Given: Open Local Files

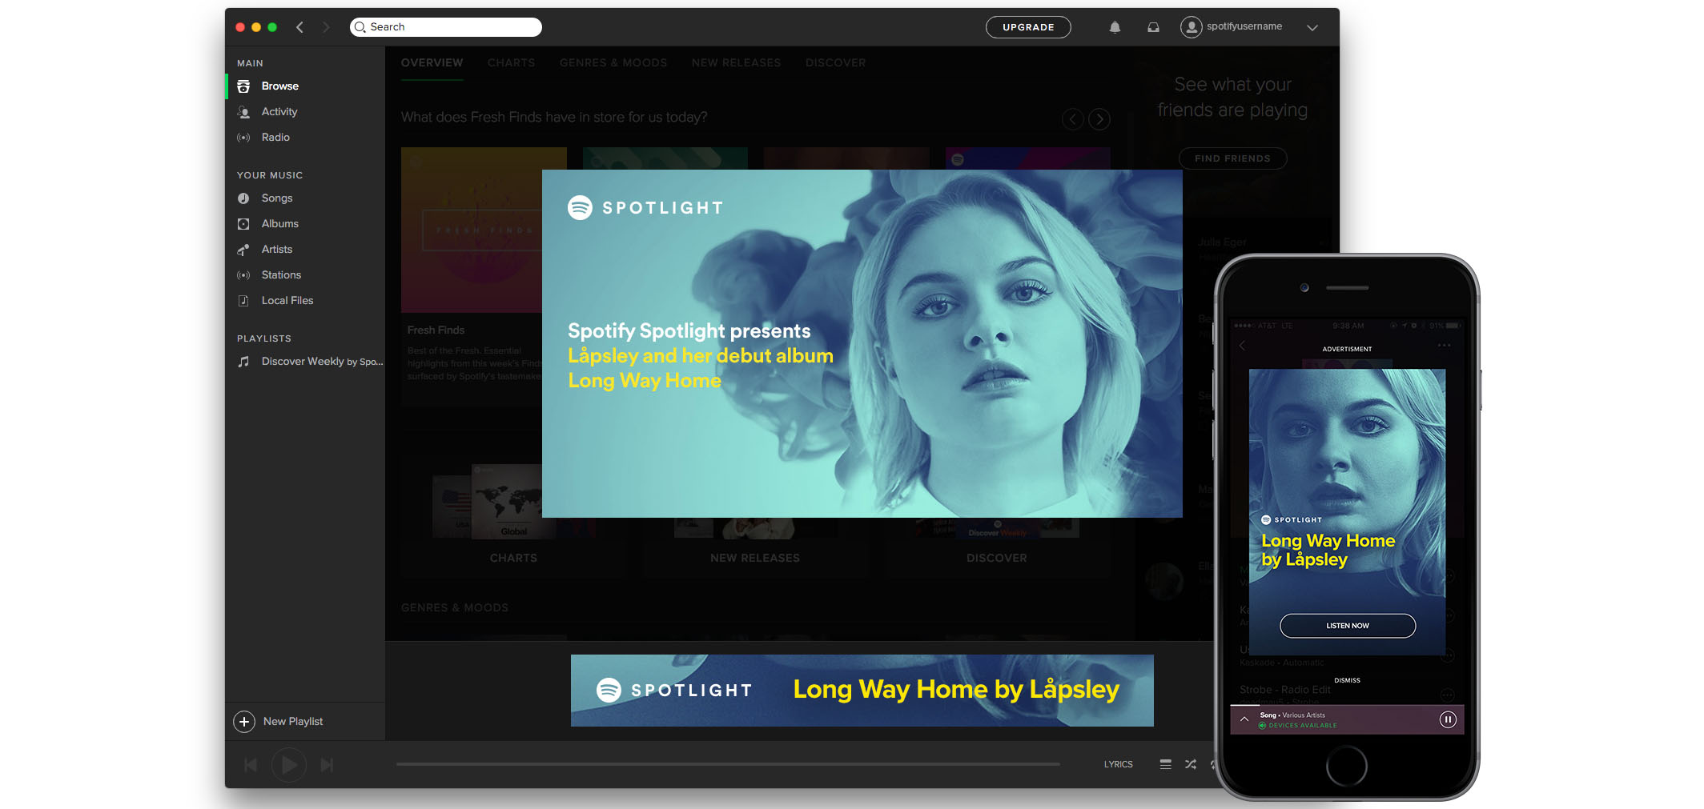Looking at the screenshot, I should pyautogui.click(x=287, y=301).
